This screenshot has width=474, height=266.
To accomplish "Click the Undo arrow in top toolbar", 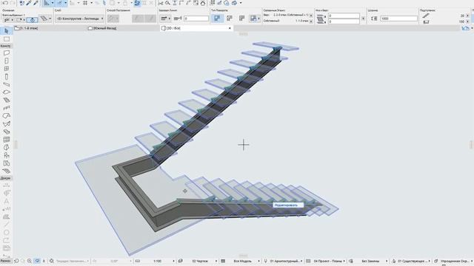I will 5,3.
